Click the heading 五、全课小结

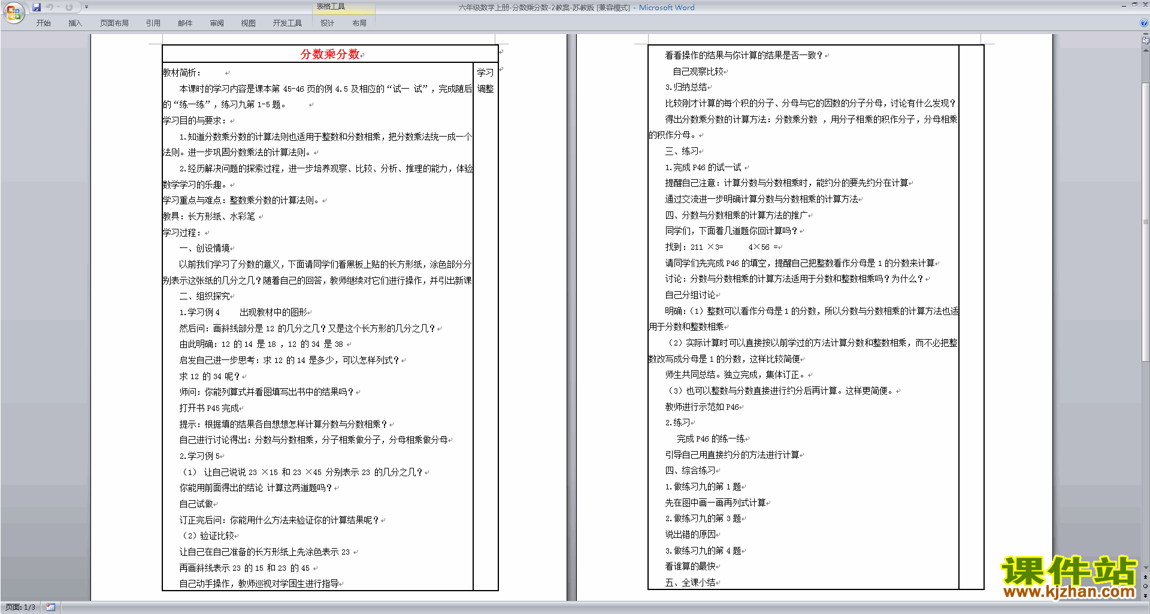click(690, 582)
